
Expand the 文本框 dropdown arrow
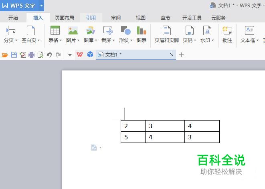(257, 40)
